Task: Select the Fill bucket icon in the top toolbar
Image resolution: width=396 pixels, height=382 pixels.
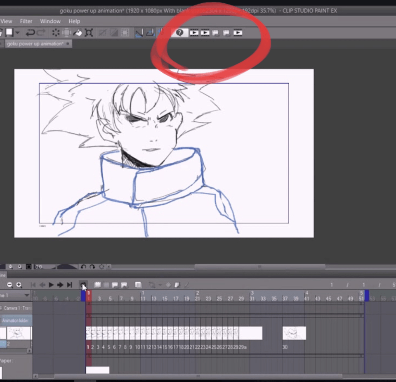Action: 77,33
